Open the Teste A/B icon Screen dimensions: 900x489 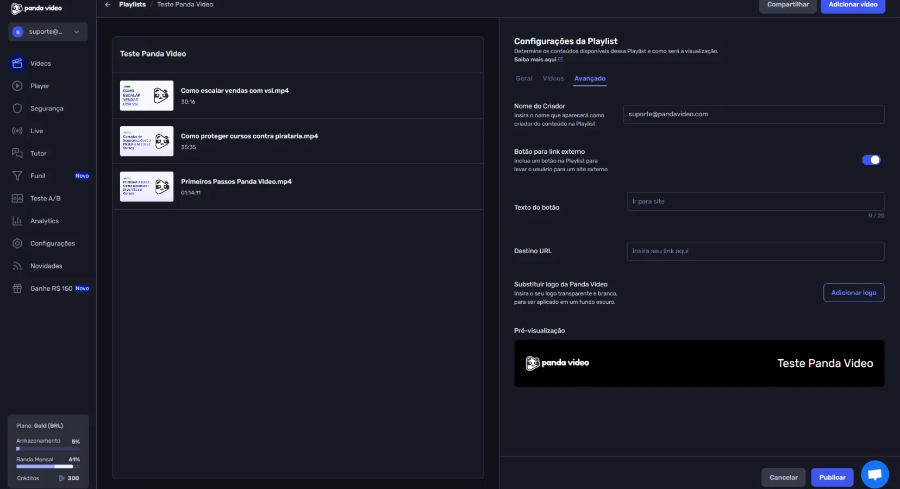[x=17, y=198]
